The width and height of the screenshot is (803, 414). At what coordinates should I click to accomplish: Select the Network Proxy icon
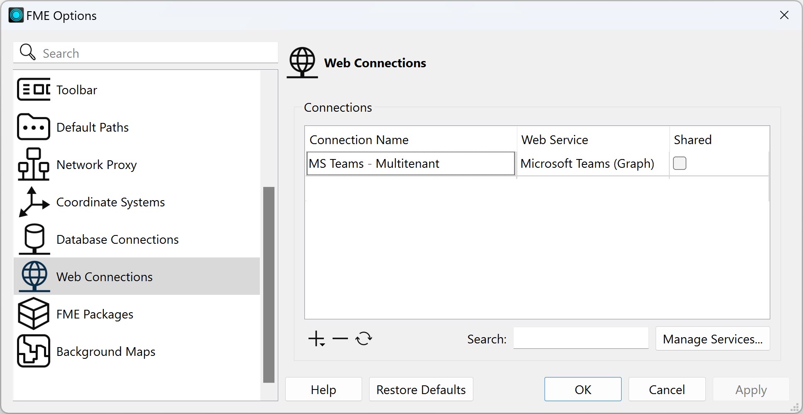pyautogui.click(x=34, y=164)
